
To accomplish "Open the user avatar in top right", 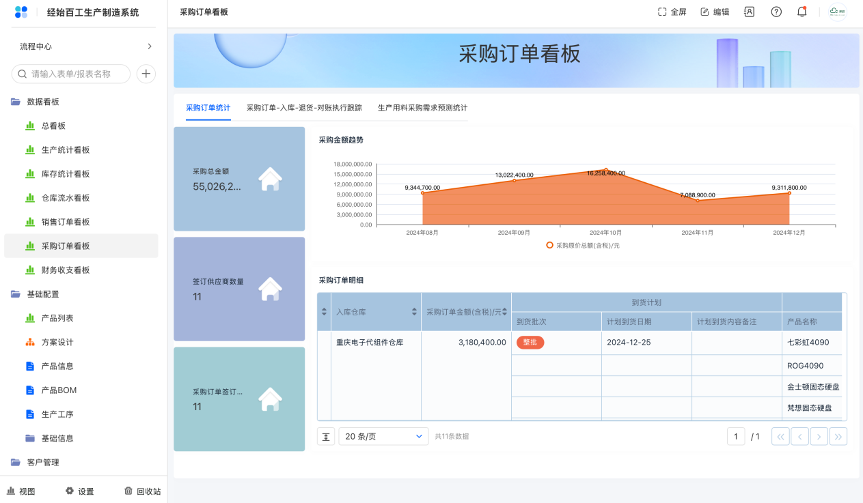I will pos(837,12).
